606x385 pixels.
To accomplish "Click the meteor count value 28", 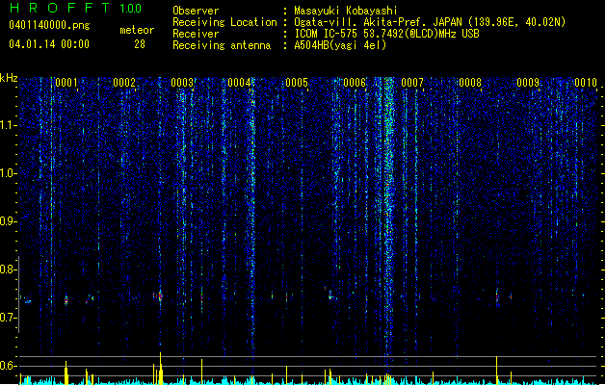I will coord(140,44).
